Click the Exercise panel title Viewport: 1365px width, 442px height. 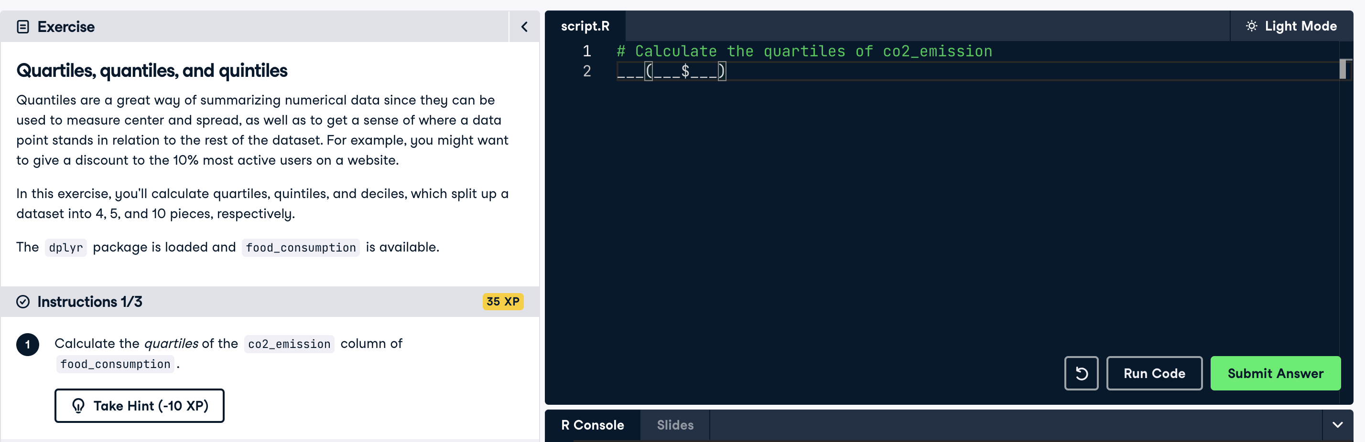(65, 26)
